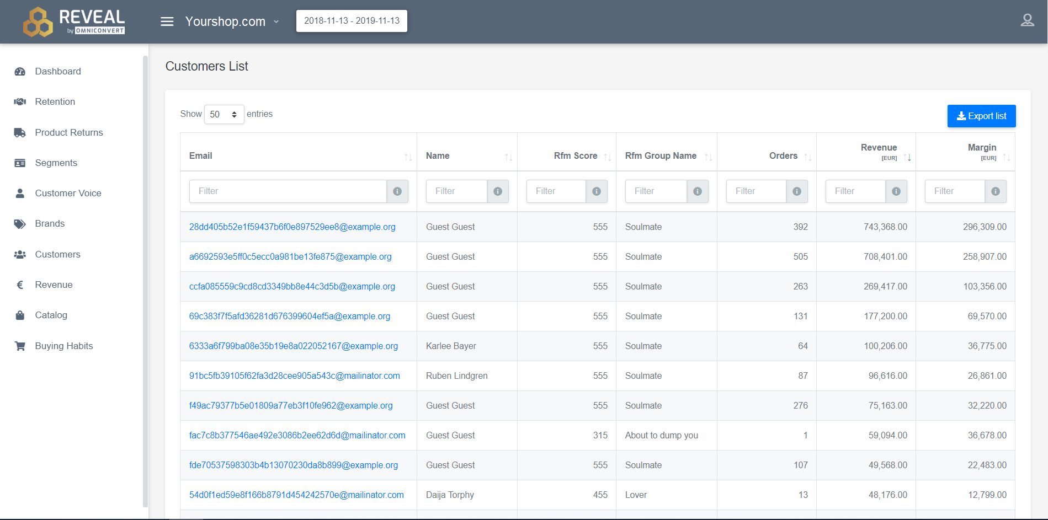Open Catalog menu item
1048x520 pixels.
[51, 315]
